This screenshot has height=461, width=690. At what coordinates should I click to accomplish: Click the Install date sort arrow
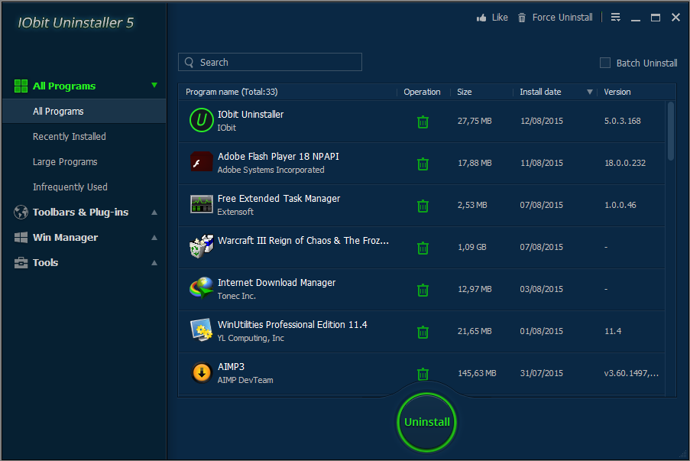(x=590, y=92)
